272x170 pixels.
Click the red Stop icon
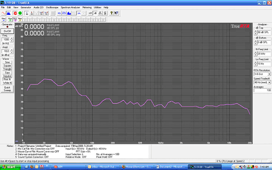[15, 13]
